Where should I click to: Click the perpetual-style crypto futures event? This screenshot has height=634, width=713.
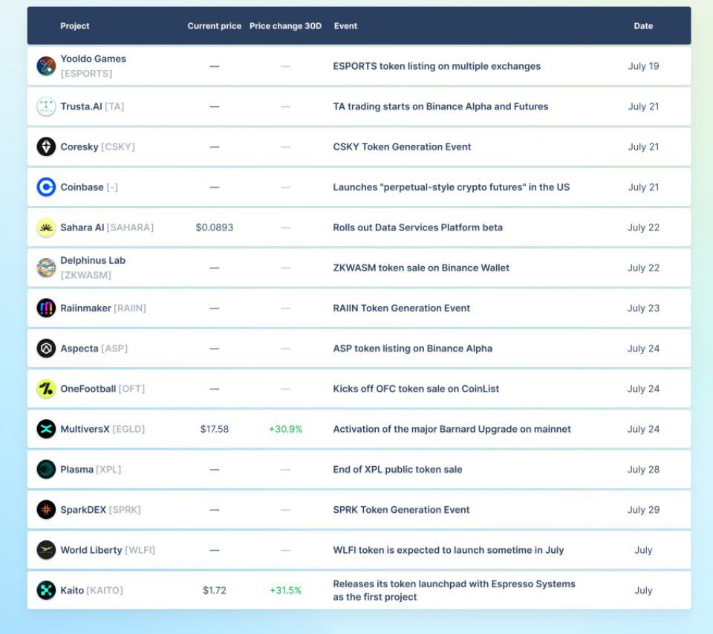[451, 187]
